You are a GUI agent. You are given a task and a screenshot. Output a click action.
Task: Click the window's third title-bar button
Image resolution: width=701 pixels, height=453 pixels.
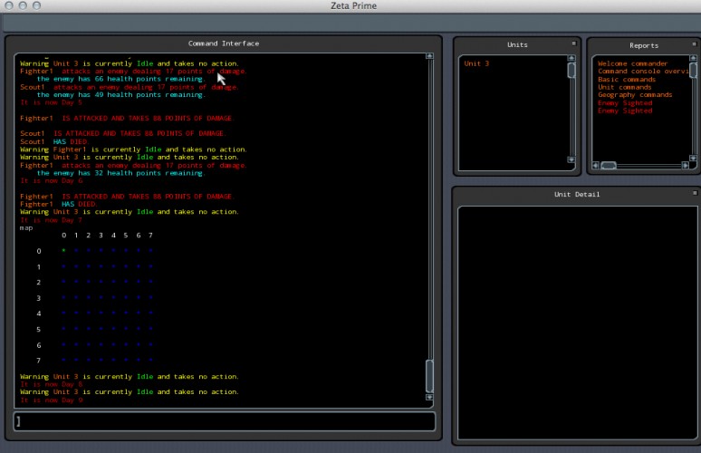click(36, 5)
